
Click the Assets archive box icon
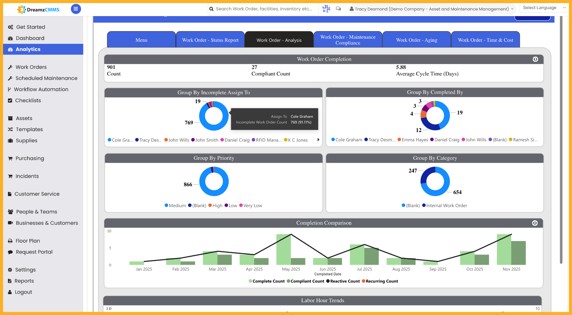click(10, 118)
